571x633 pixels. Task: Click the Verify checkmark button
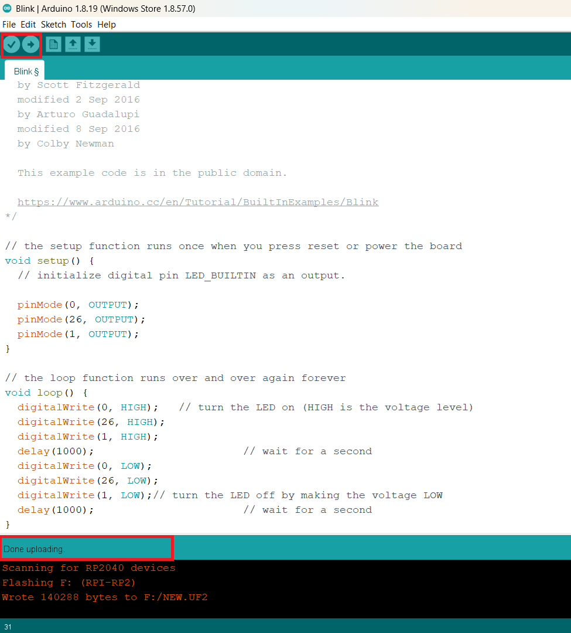point(11,45)
